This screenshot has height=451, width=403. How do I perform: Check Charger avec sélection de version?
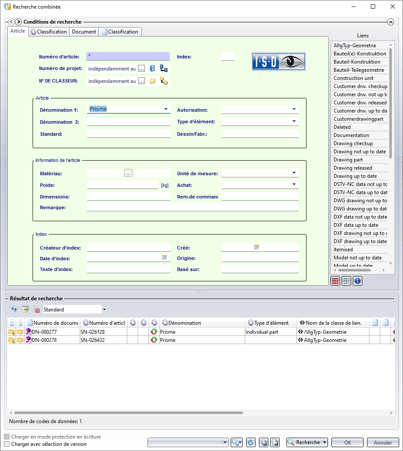[x=6, y=444]
